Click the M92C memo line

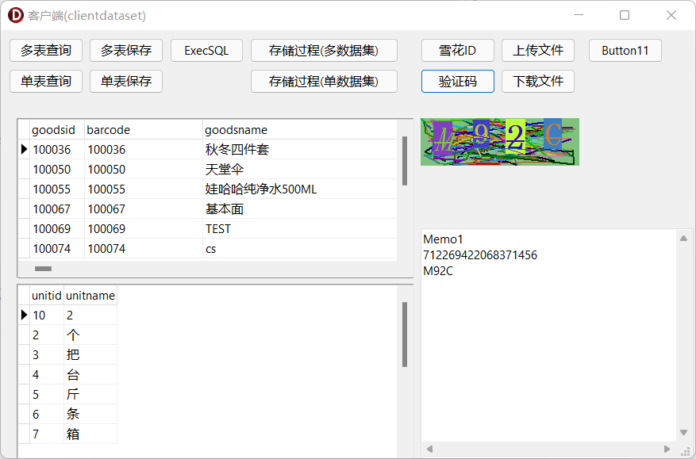(x=438, y=271)
